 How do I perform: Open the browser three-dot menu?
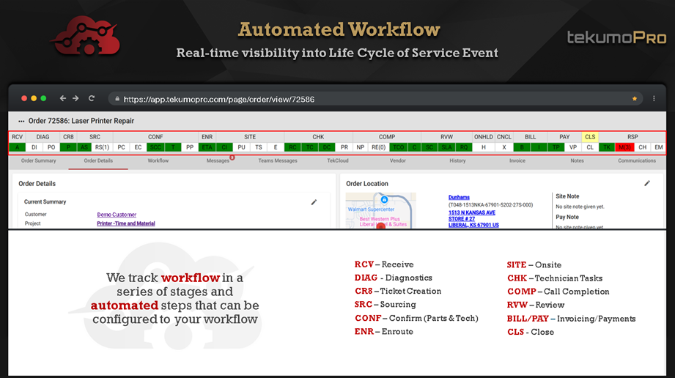click(654, 98)
